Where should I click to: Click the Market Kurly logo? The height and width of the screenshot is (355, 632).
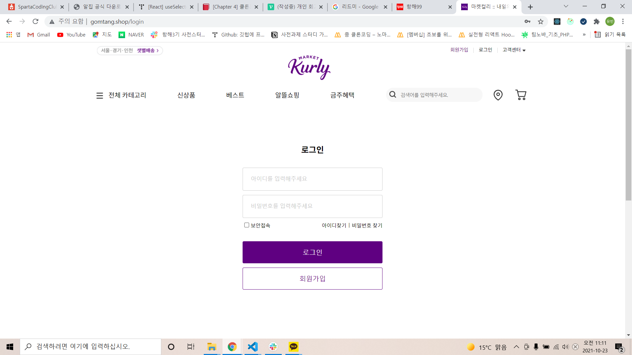pyautogui.click(x=309, y=67)
